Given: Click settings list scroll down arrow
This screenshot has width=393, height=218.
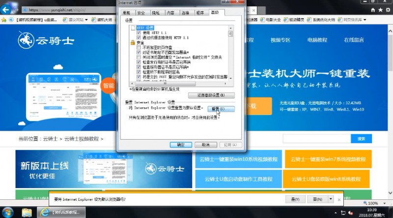Looking at the screenshot, I should (230, 78).
